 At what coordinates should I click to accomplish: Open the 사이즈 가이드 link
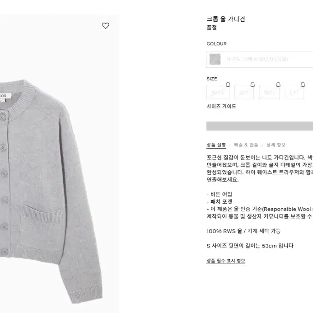pos(221,107)
